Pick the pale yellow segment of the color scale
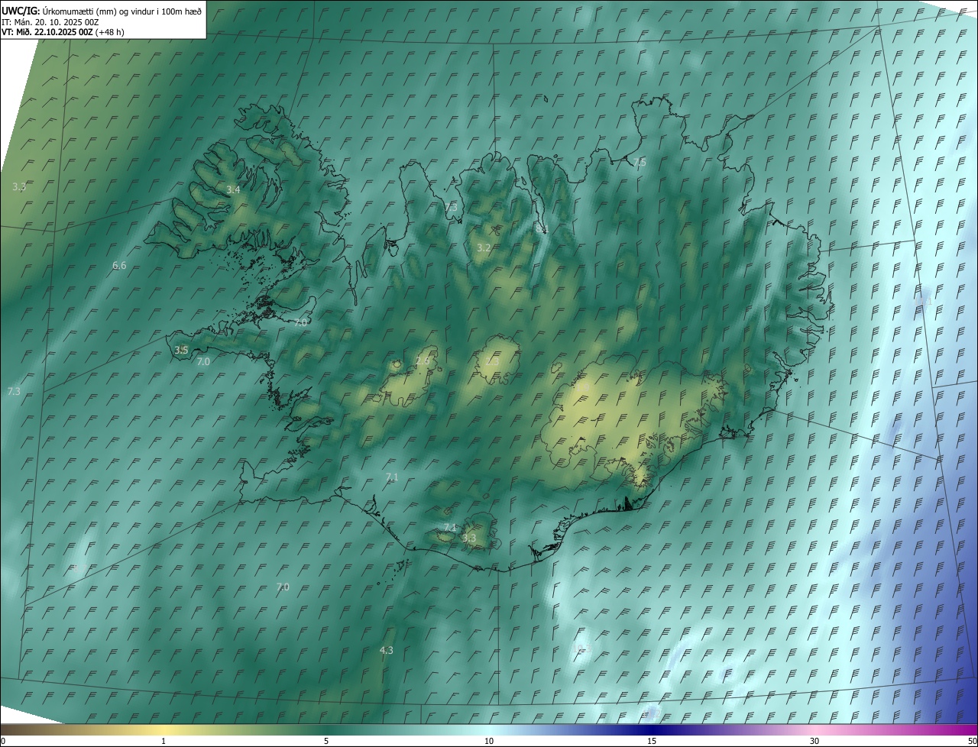Screen dimensions: 978x747 (x=164, y=729)
